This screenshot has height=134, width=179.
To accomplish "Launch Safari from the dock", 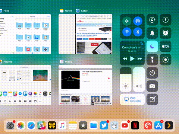I will 31,125.
